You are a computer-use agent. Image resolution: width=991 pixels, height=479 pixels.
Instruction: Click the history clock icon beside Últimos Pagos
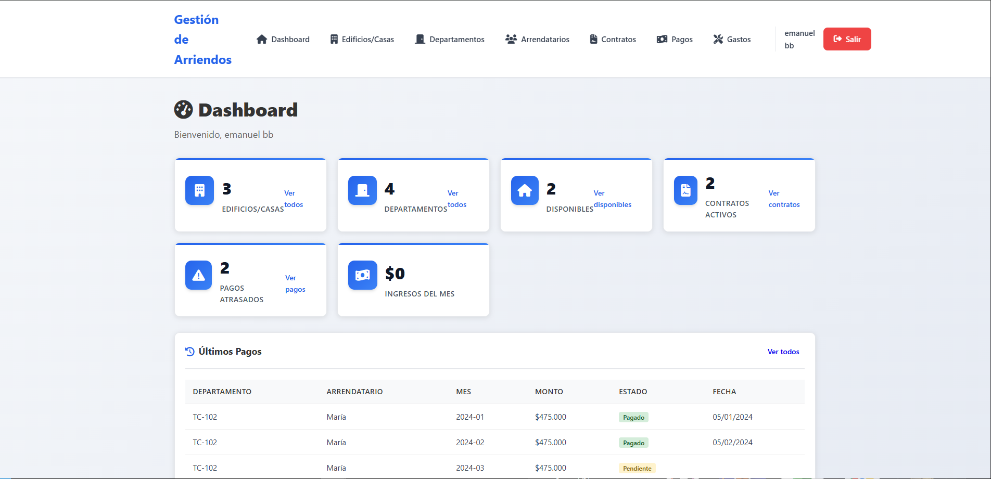[190, 352]
